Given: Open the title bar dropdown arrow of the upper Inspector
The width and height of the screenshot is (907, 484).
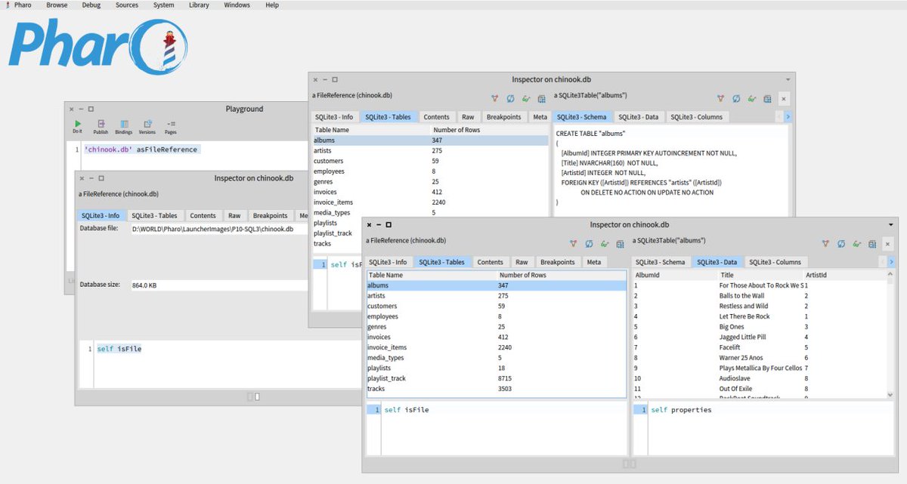Looking at the screenshot, I should pos(788,79).
